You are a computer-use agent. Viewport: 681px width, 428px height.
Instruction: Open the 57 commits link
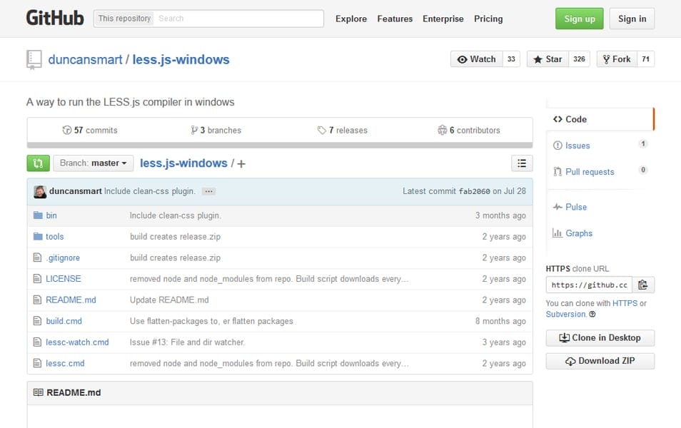click(90, 131)
